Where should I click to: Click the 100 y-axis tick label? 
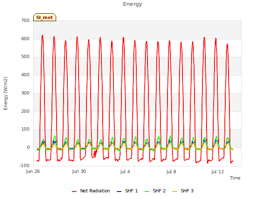tap(25, 129)
